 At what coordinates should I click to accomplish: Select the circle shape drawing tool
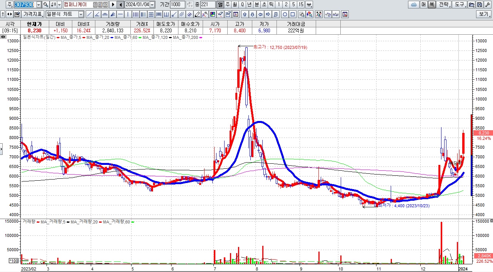point(285,14)
